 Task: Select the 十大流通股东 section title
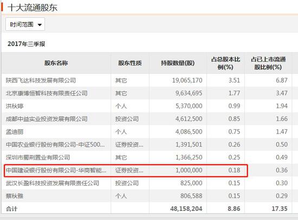coord(33,8)
